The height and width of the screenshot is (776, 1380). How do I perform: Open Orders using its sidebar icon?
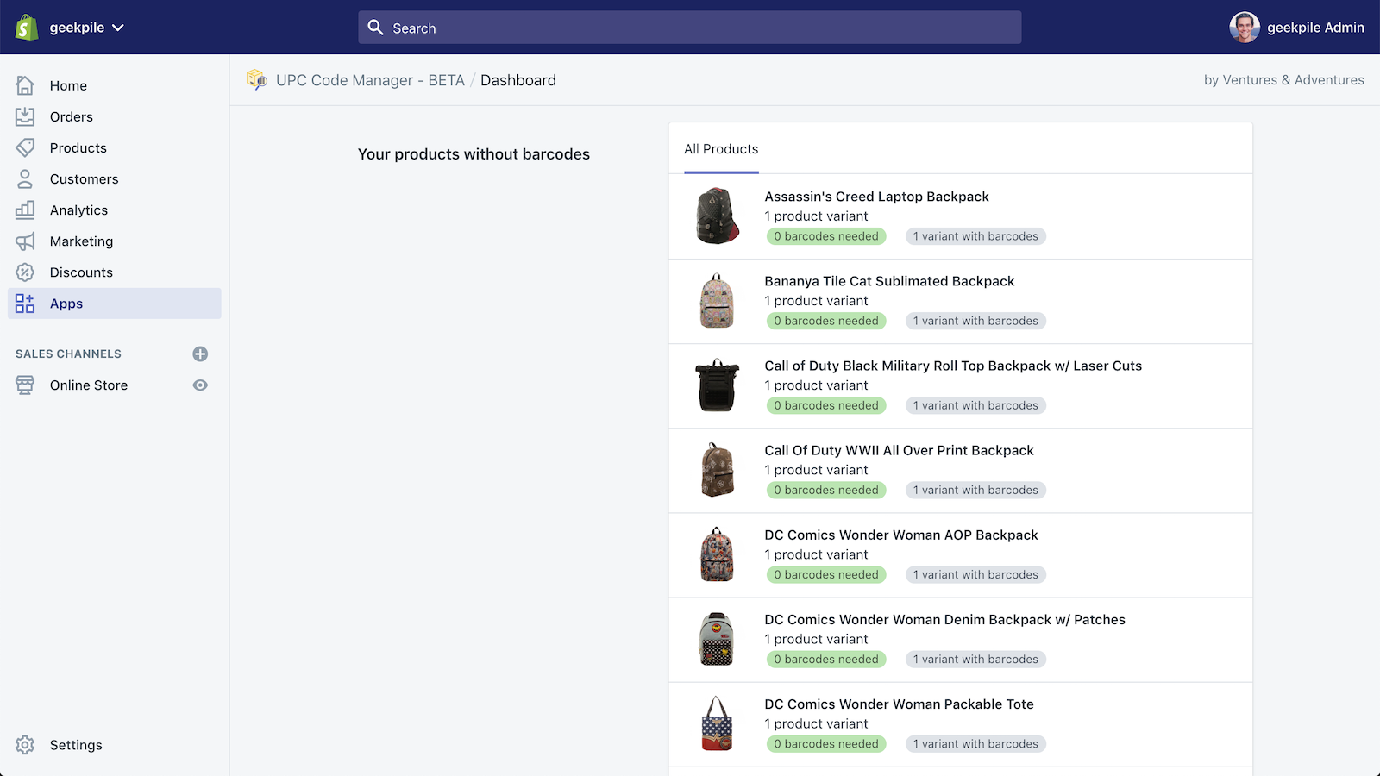coord(25,116)
